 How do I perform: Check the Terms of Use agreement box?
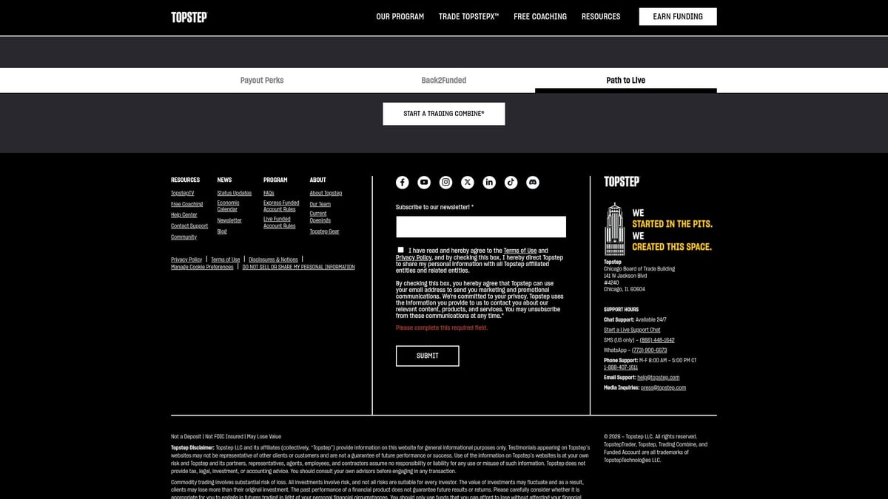[400, 250]
